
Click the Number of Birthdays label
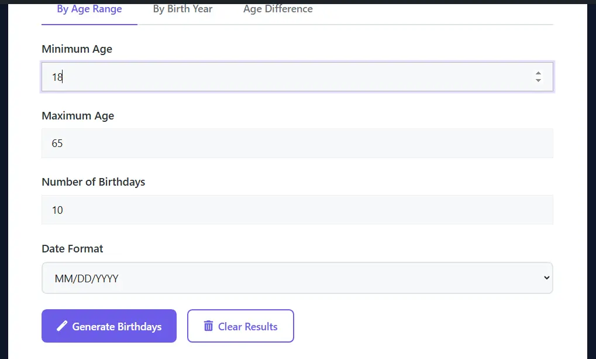93,182
